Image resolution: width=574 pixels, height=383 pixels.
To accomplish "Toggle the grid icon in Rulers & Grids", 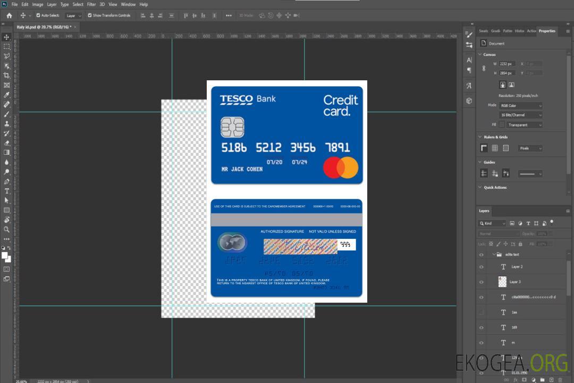I will pos(495,148).
